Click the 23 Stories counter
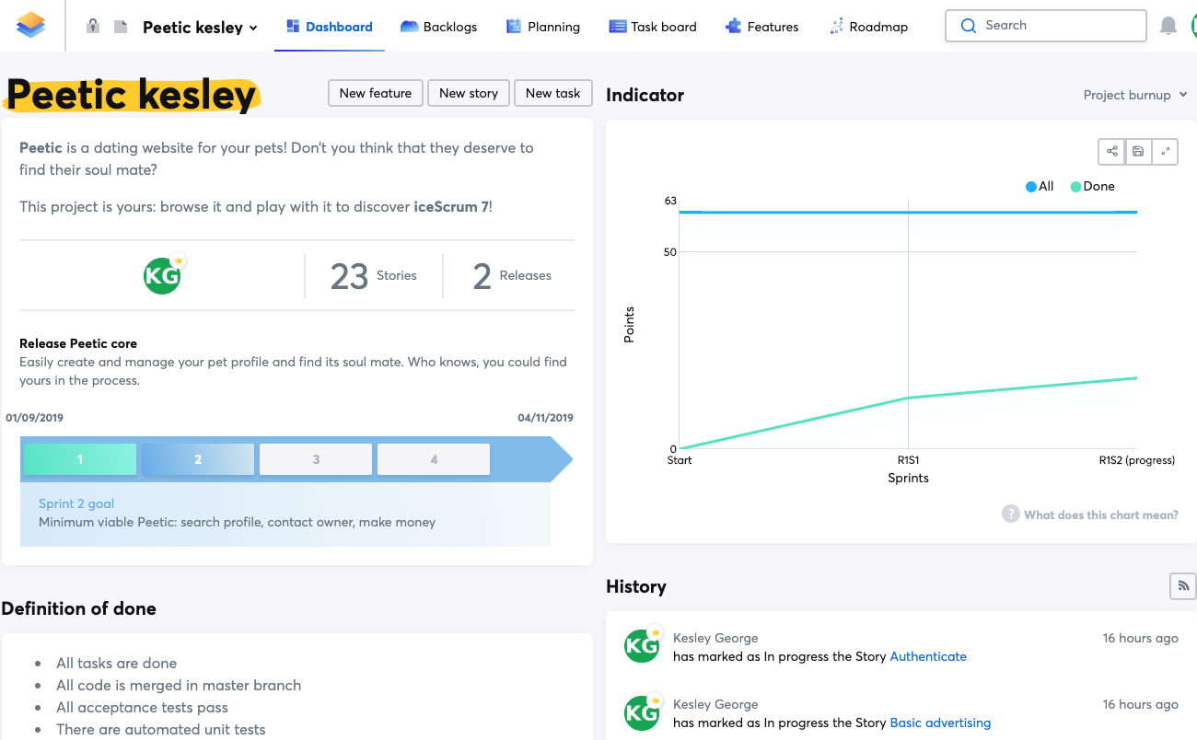Screen dimensions: 1197x740 374,276
